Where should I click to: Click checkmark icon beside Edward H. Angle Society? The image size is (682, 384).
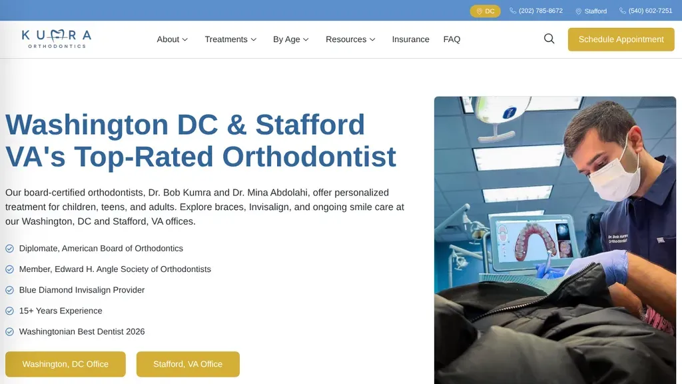click(9, 269)
